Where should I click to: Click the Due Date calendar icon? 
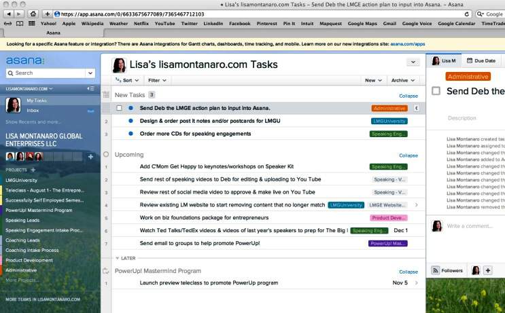pyautogui.click(x=470, y=60)
